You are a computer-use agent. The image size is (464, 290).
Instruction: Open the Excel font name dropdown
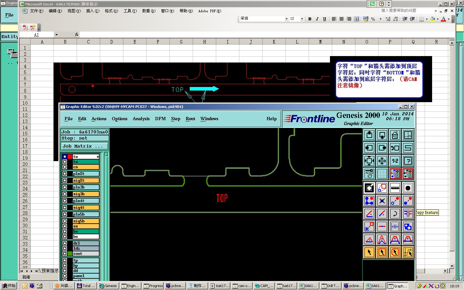286,19
